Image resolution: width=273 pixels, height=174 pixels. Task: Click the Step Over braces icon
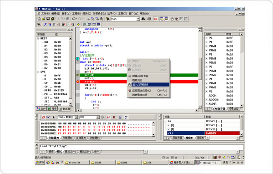tap(63, 25)
